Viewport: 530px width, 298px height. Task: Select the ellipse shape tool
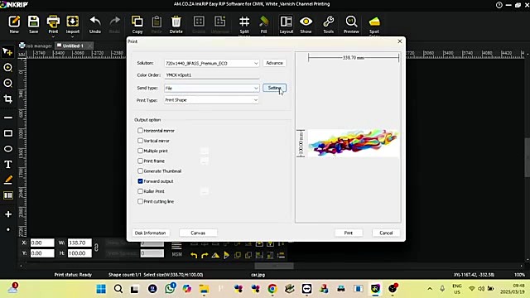(x=7, y=149)
